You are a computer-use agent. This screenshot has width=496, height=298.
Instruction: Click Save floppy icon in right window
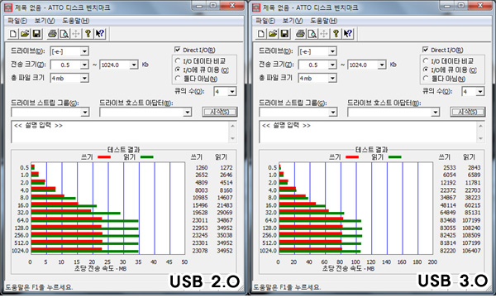pyautogui.click(x=284, y=34)
